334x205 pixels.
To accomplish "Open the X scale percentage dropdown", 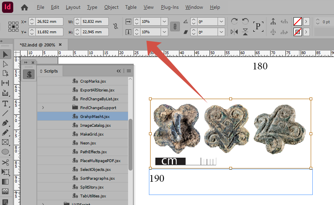I will click(x=164, y=22).
